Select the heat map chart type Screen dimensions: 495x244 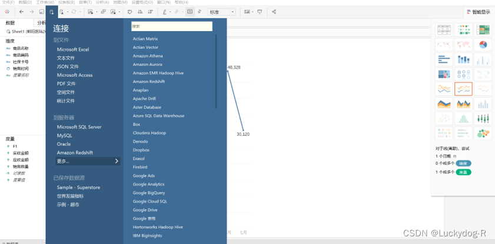tap(463, 29)
